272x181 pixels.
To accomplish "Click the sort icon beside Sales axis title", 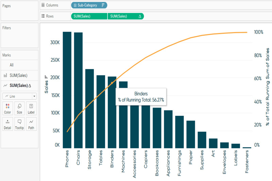I will [x=47, y=77].
